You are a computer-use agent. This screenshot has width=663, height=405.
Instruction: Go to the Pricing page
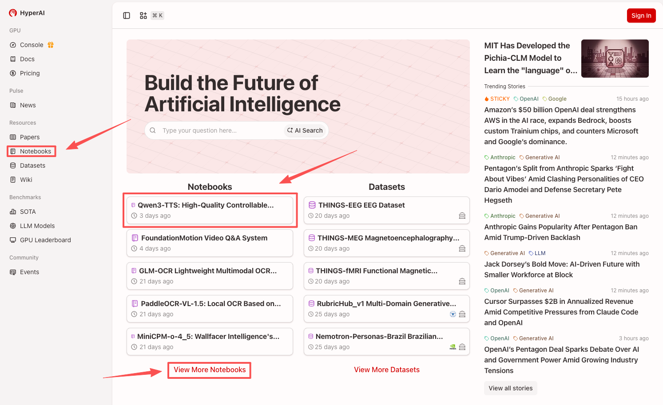point(30,73)
